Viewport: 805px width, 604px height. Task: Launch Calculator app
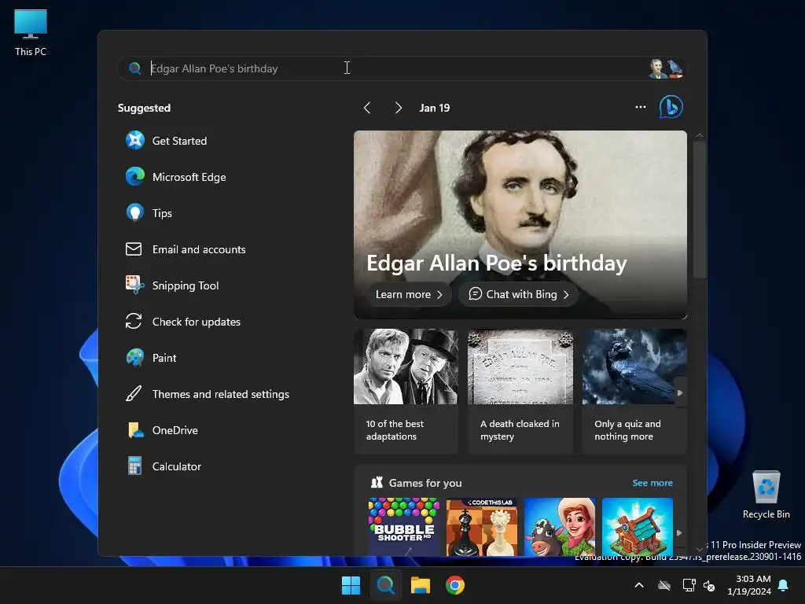click(x=164, y=466)
